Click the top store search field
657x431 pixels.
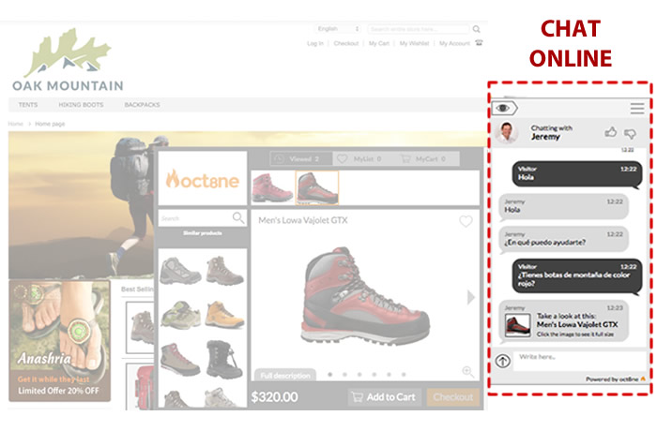tap(419, 29)
